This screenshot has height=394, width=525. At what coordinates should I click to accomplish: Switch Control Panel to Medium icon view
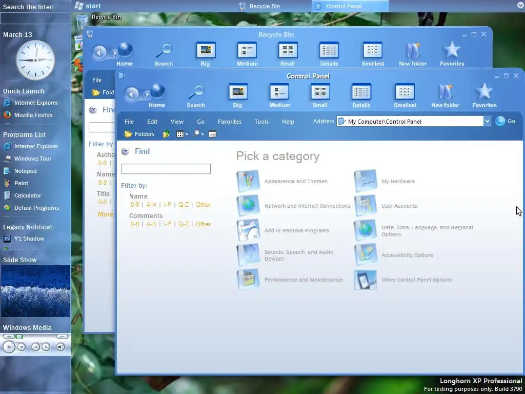point(279,96)
